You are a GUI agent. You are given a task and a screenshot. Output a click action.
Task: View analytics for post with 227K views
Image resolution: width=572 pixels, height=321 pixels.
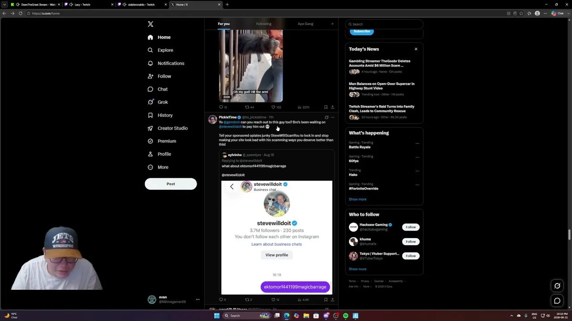tap(303, 107)
